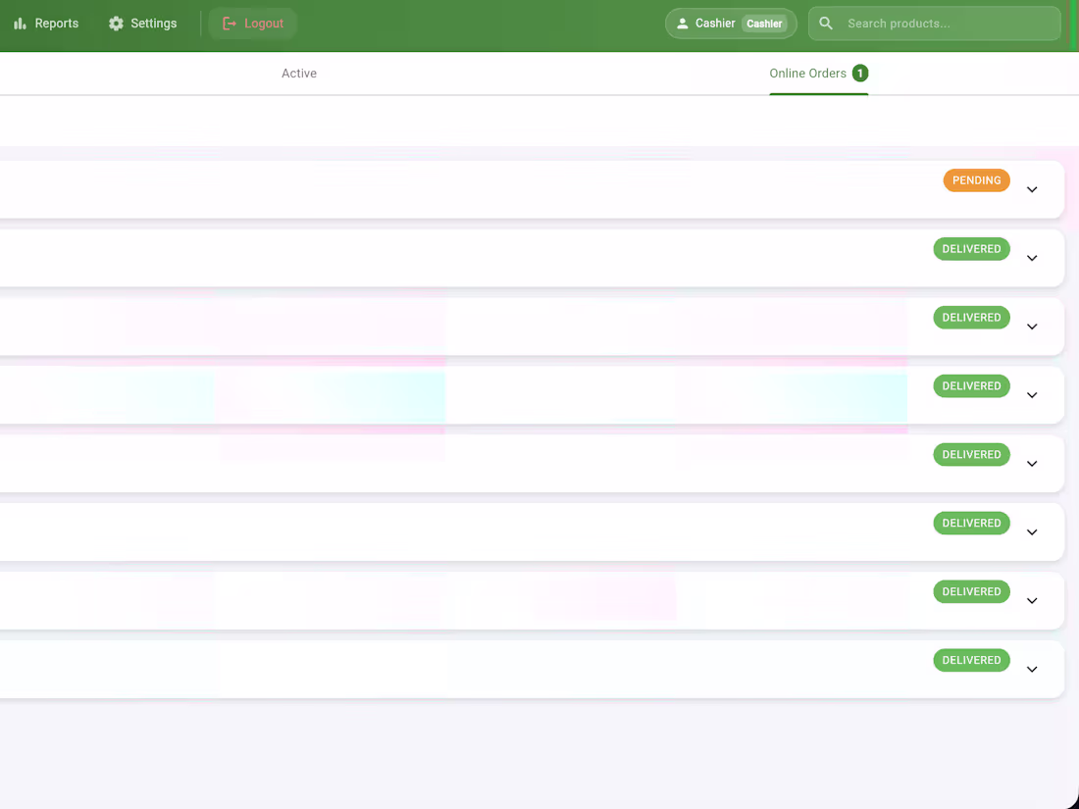Image resolution: width=1079 pixels, height=809 pixels.
Task: Click the orange PENDING status badge
Action: tap(976, 180)
